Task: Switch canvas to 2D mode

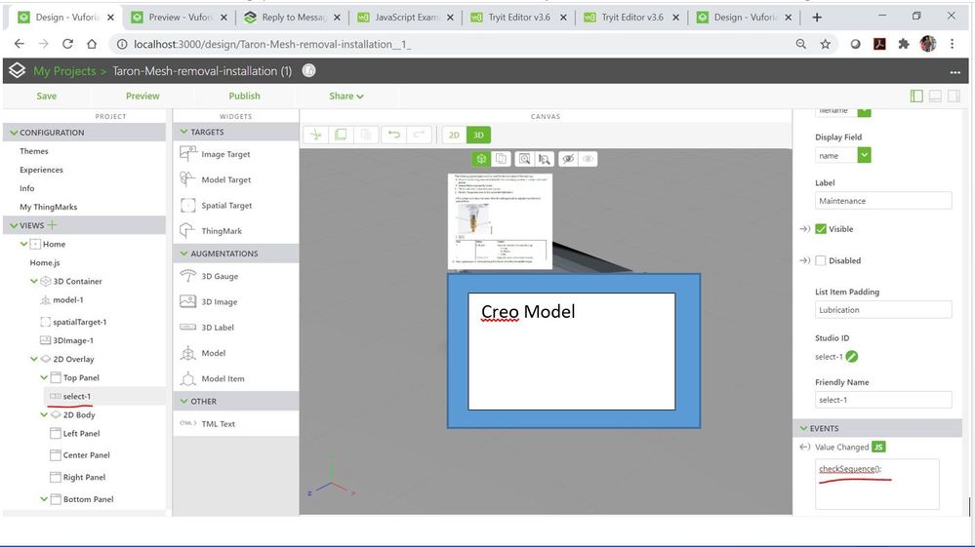Action: click(454, 135)
